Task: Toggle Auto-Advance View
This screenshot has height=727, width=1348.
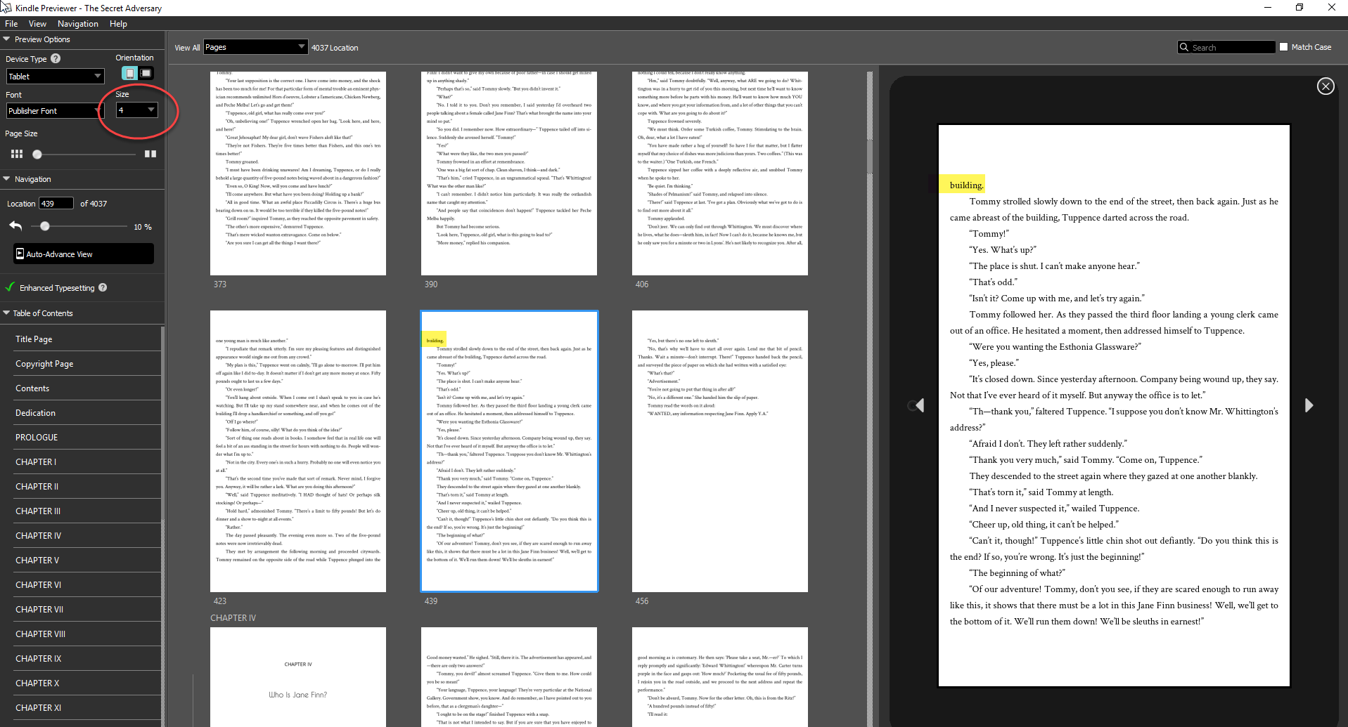Action: (82, 254)
